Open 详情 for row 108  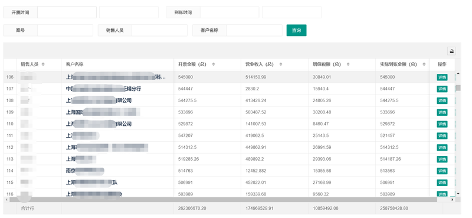(442, 100)
